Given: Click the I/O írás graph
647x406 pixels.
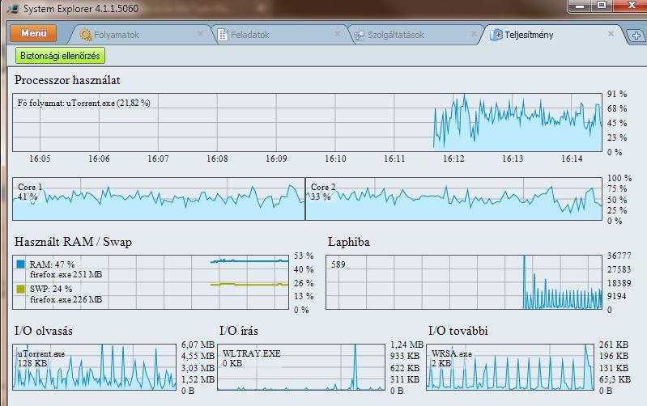Looking at the screenshot, I should [x=301, y=367].
